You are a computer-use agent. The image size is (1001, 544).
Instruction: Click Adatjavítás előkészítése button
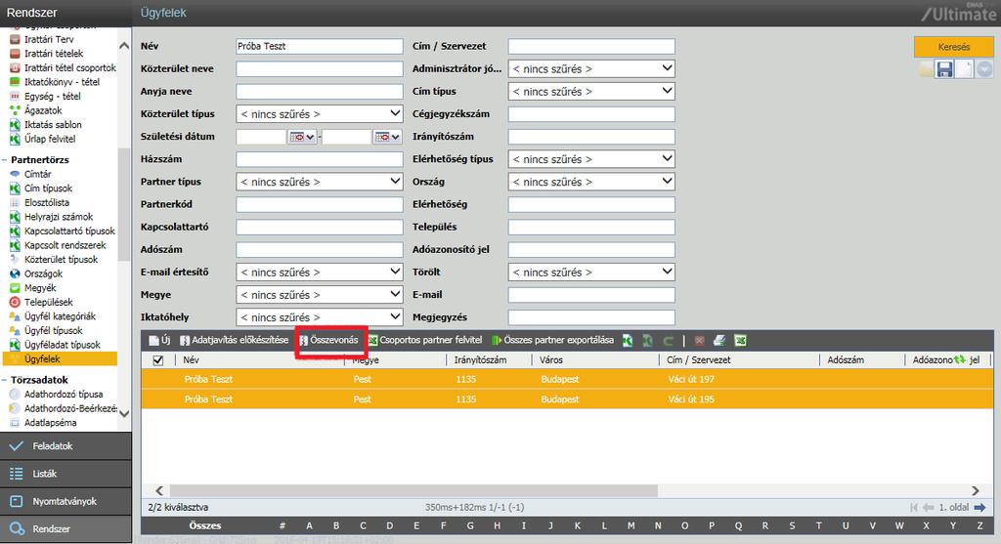coord(235,340)
